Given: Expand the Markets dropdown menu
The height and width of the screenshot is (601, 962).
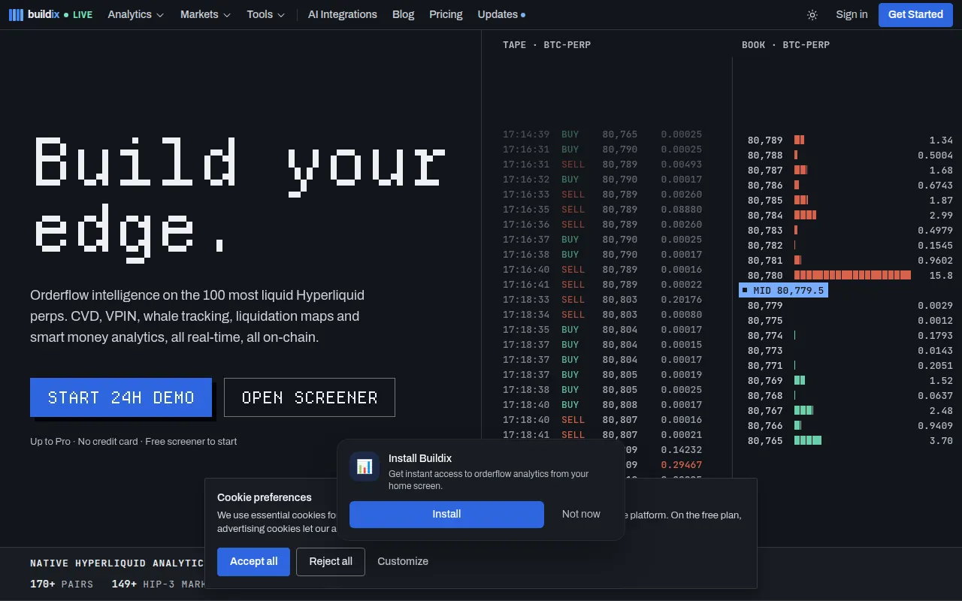Looking at the screenshot, I should pyautogui.click(x=205, y=14).
